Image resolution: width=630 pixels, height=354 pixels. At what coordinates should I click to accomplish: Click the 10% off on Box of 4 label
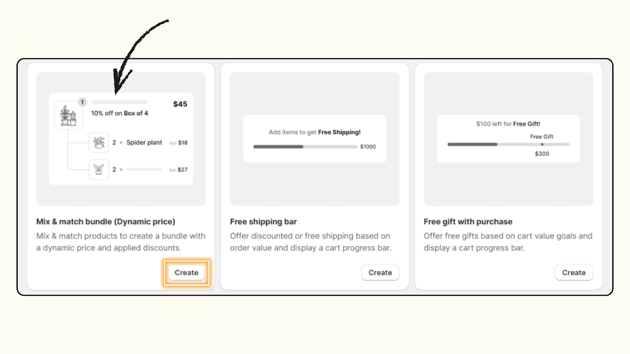pyautogui.click(x=120, y=113)
